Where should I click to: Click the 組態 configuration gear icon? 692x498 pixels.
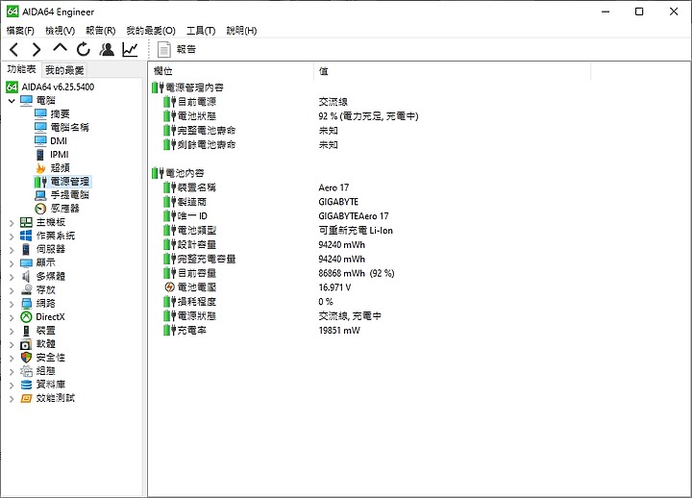tap(27, 371)
